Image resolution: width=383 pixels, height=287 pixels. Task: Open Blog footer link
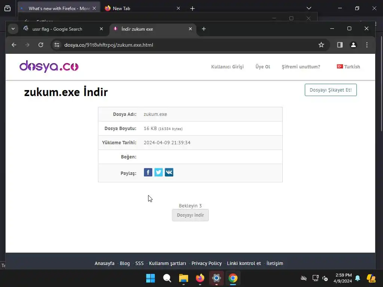(x=125, y=263)
